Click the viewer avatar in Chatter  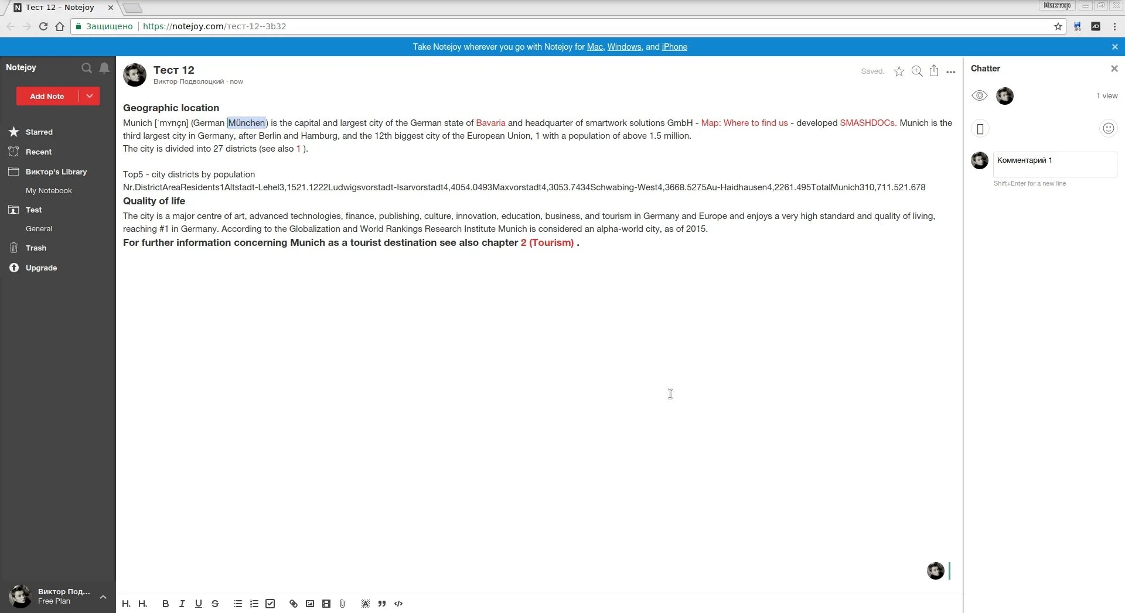pyautogui.click(x=1005, y=96)
